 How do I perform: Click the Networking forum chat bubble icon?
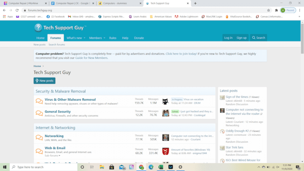(39, 138)
